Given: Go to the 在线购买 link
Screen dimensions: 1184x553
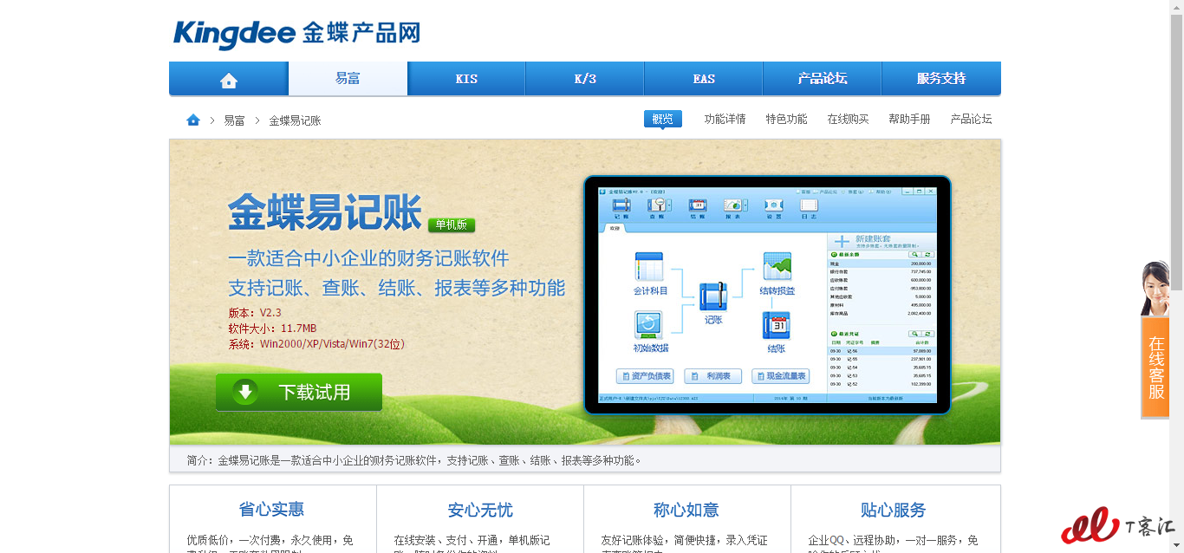Looking at the screenshot, I should point(848,120).
